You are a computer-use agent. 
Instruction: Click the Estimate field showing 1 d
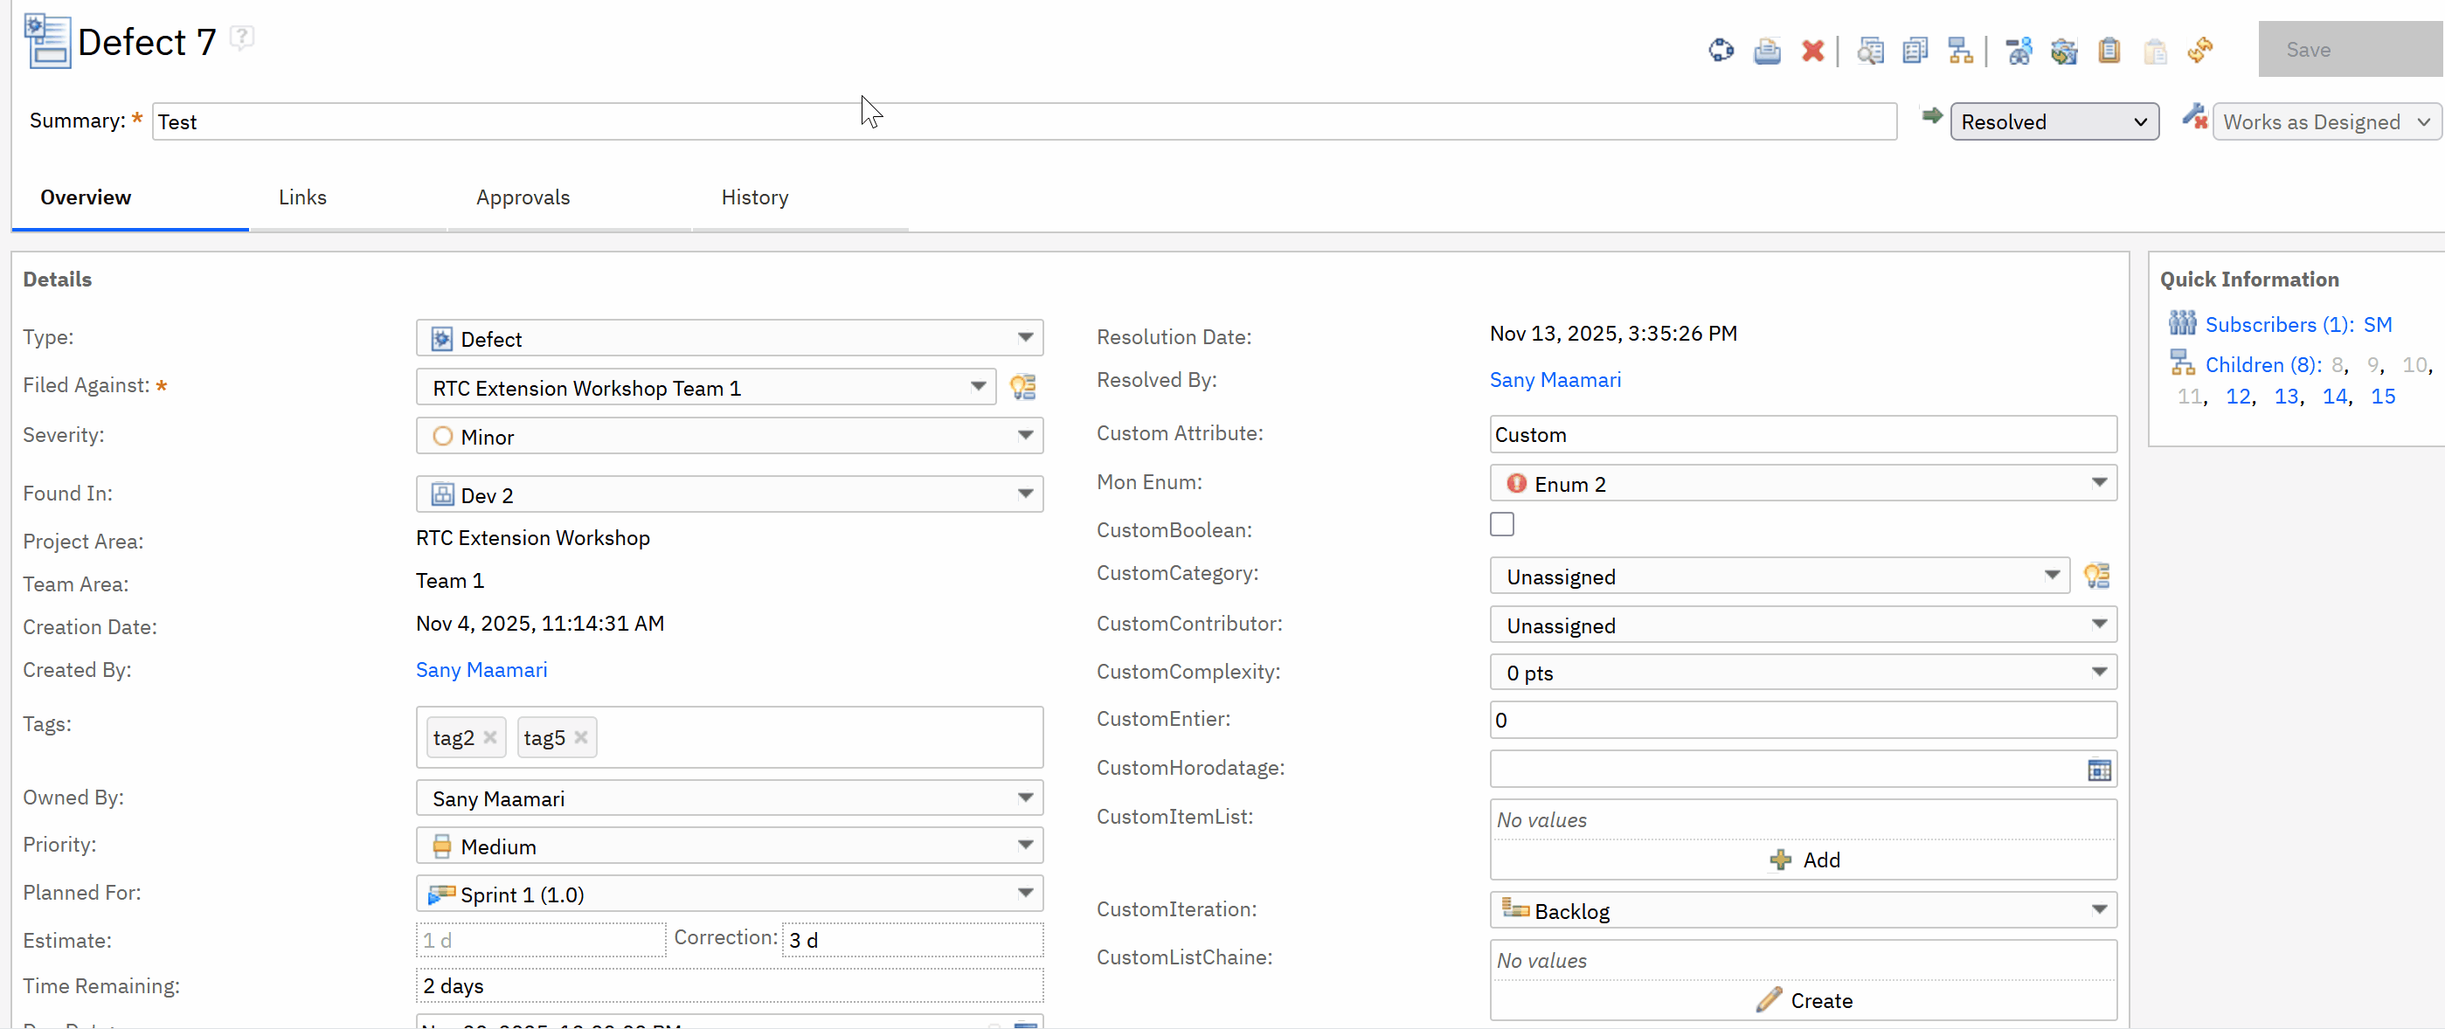click(x=541, y=940)
